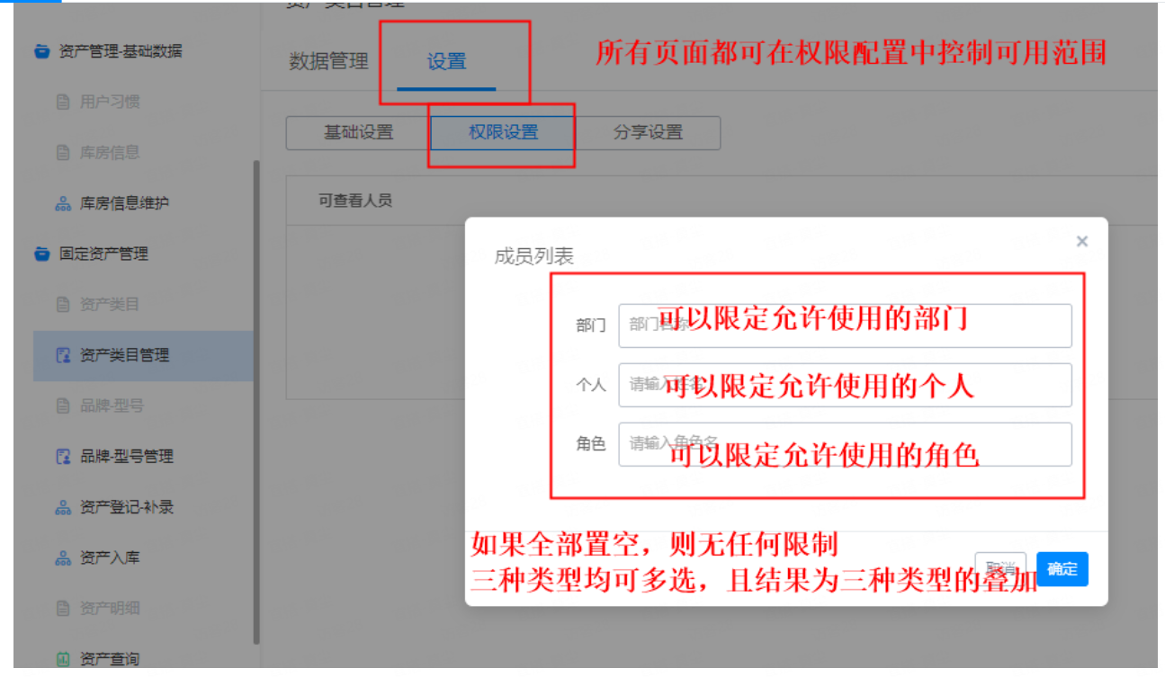Click the sidebar vertical scrollbar

256,402
